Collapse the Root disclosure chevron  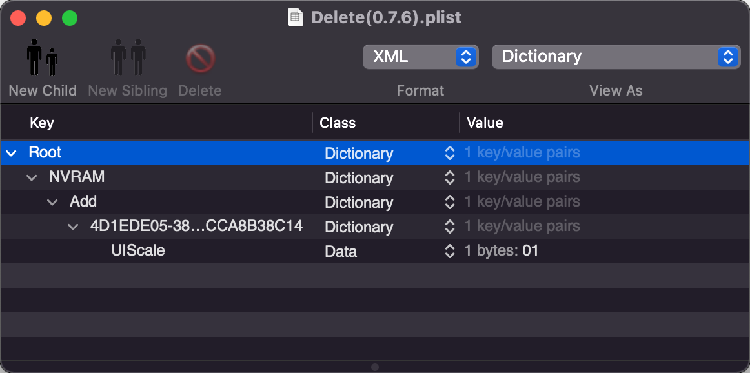(x=12, y=154)
